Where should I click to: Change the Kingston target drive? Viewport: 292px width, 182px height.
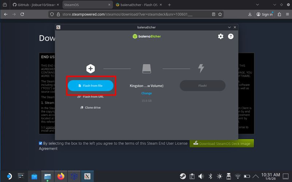point(147,93)
